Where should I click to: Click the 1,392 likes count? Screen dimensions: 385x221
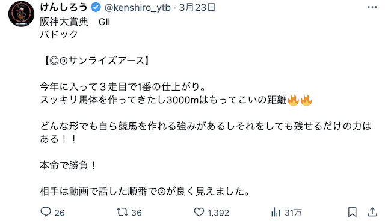tap(218, 213)
